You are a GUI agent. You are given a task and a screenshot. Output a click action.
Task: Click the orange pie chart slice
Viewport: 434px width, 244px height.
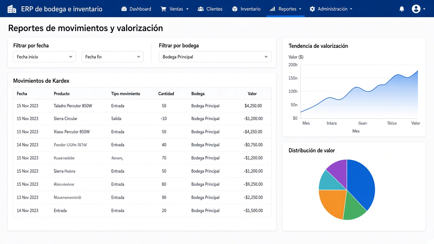pyautogui.click(x=334, y=203)
